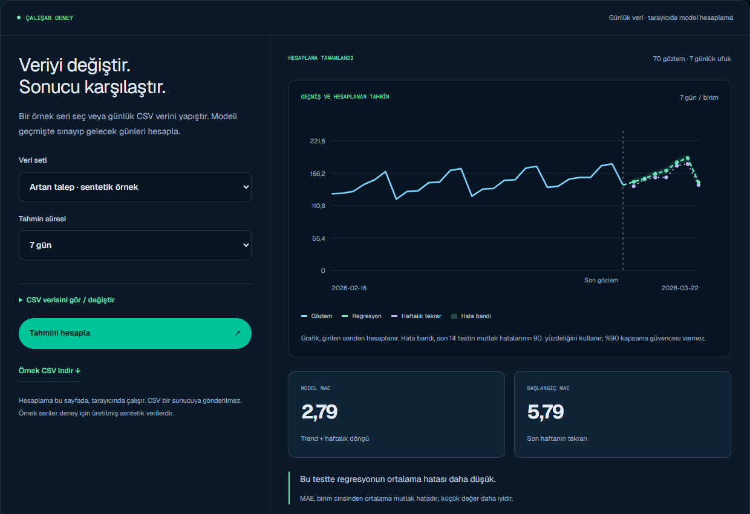The height and width of the screenshot is (514, 750).
Task: Click the y-axis value 55,4
Action: 319,238
